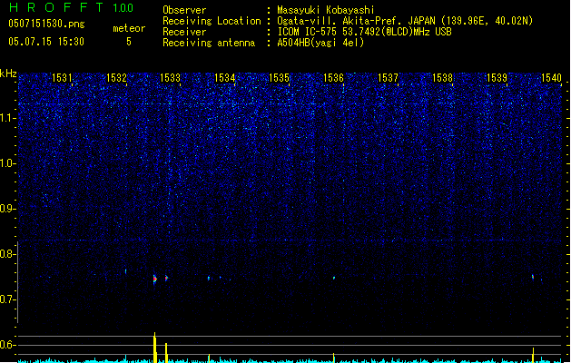The width and height of the screenshot is (571, 363).
Task: Click the 'Receiving Location' label
Action: [212, 21]
